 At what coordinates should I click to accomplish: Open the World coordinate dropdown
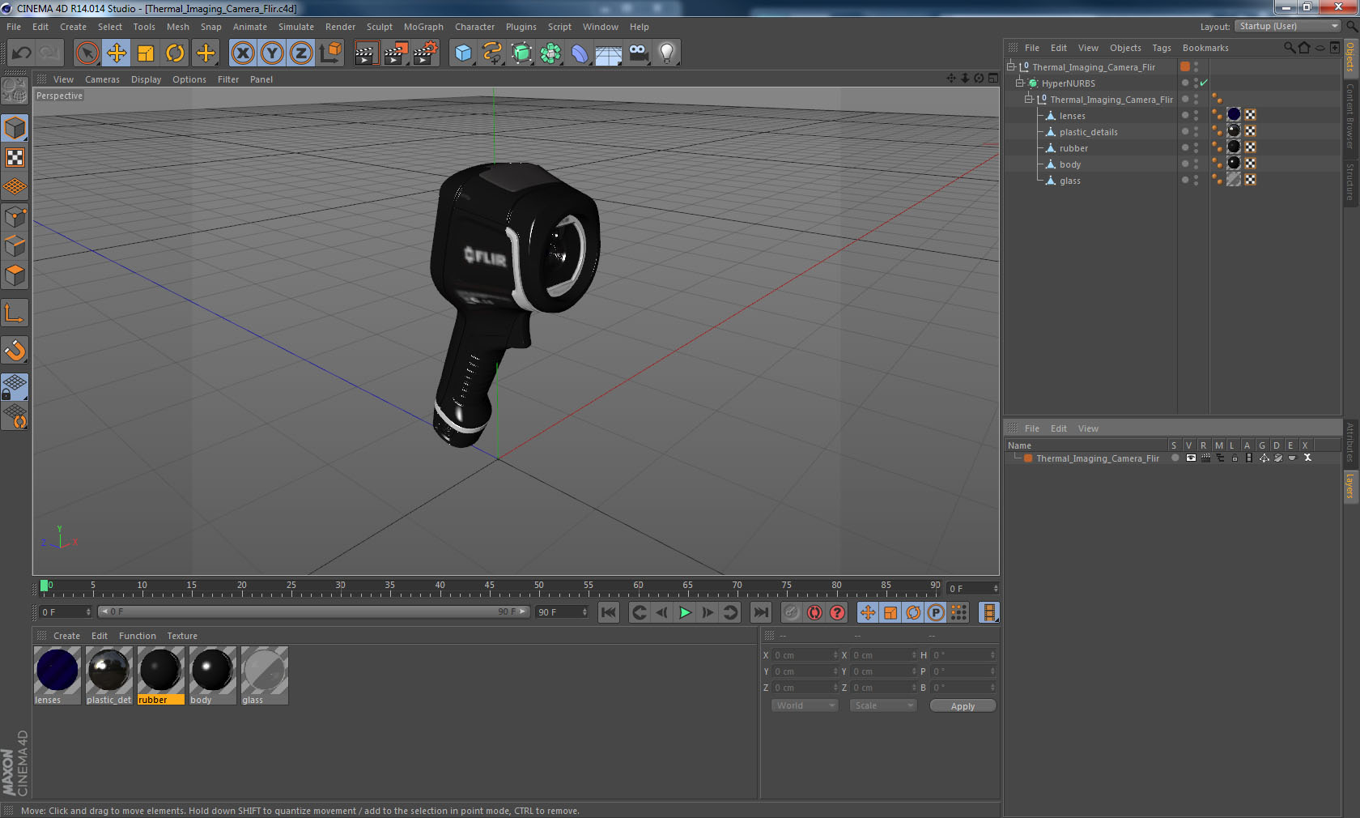[x=805, y=705]
